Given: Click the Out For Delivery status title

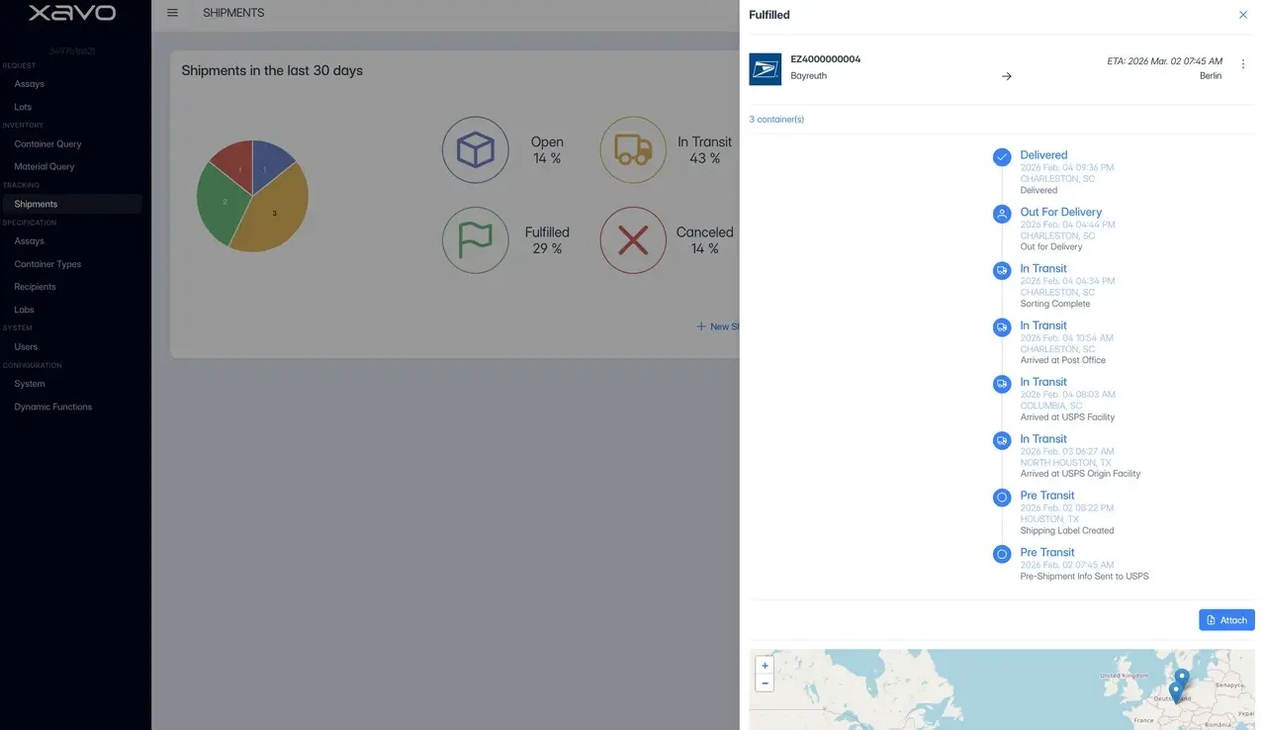Looking at the screenshot, I should (x=1060, y=212).
